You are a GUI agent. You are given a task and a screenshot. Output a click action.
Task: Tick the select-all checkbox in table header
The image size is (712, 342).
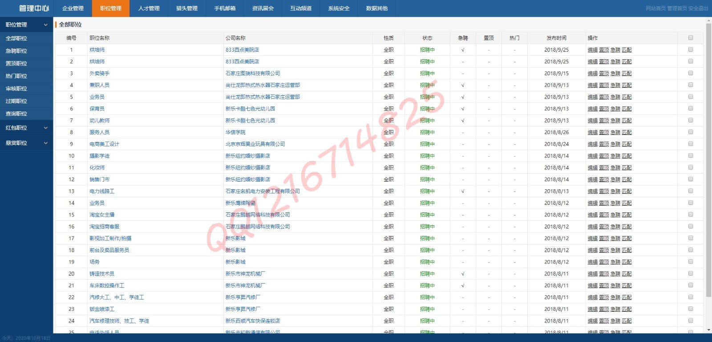coord(691,38)
